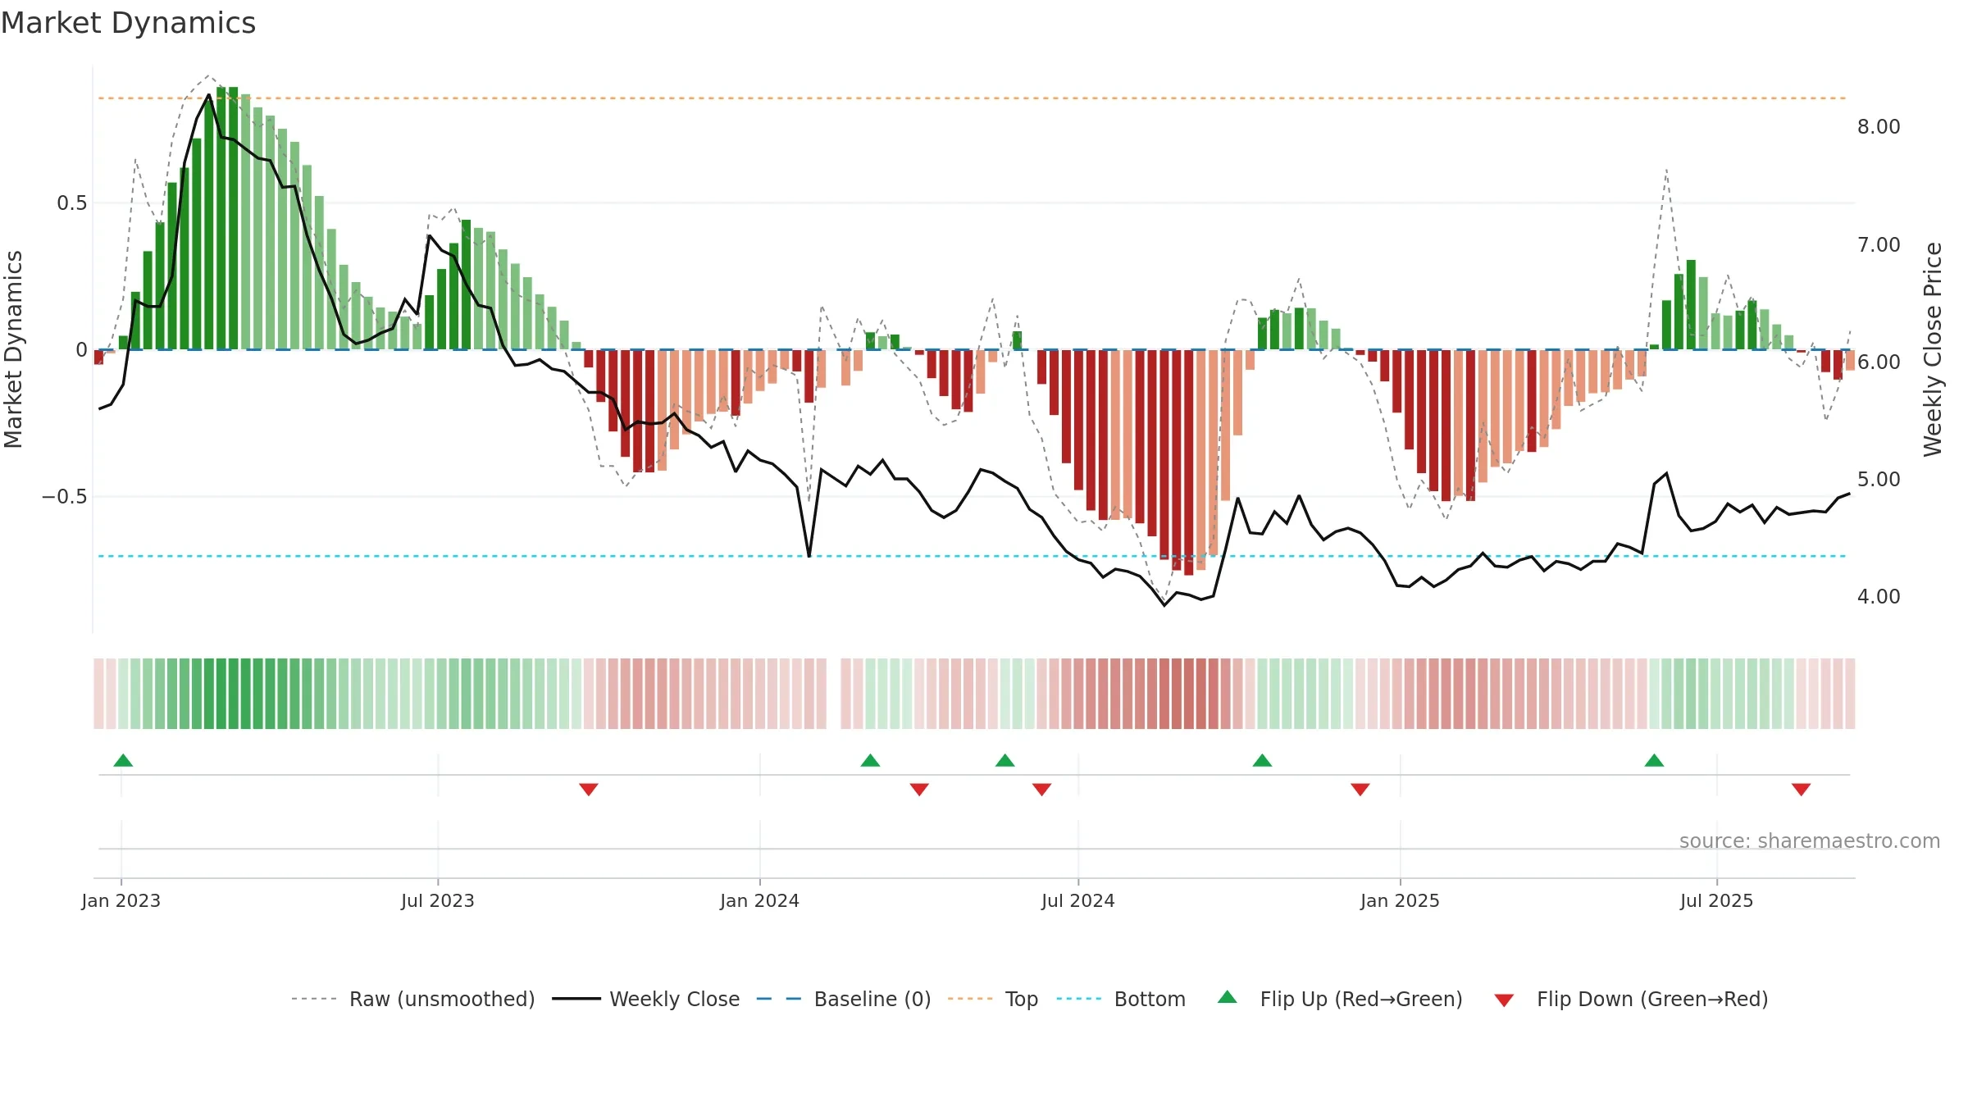Click the 0.5 dynamics axis tick
The image size is (1968, 1107).
tap(72, 203)
